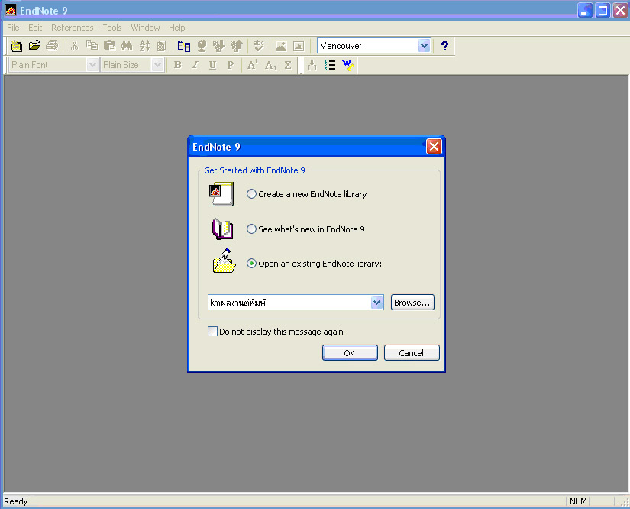Click the Format Bibliography list icon
The width and height of the screenshot is (630, 509).
click(x=330, y=65)
